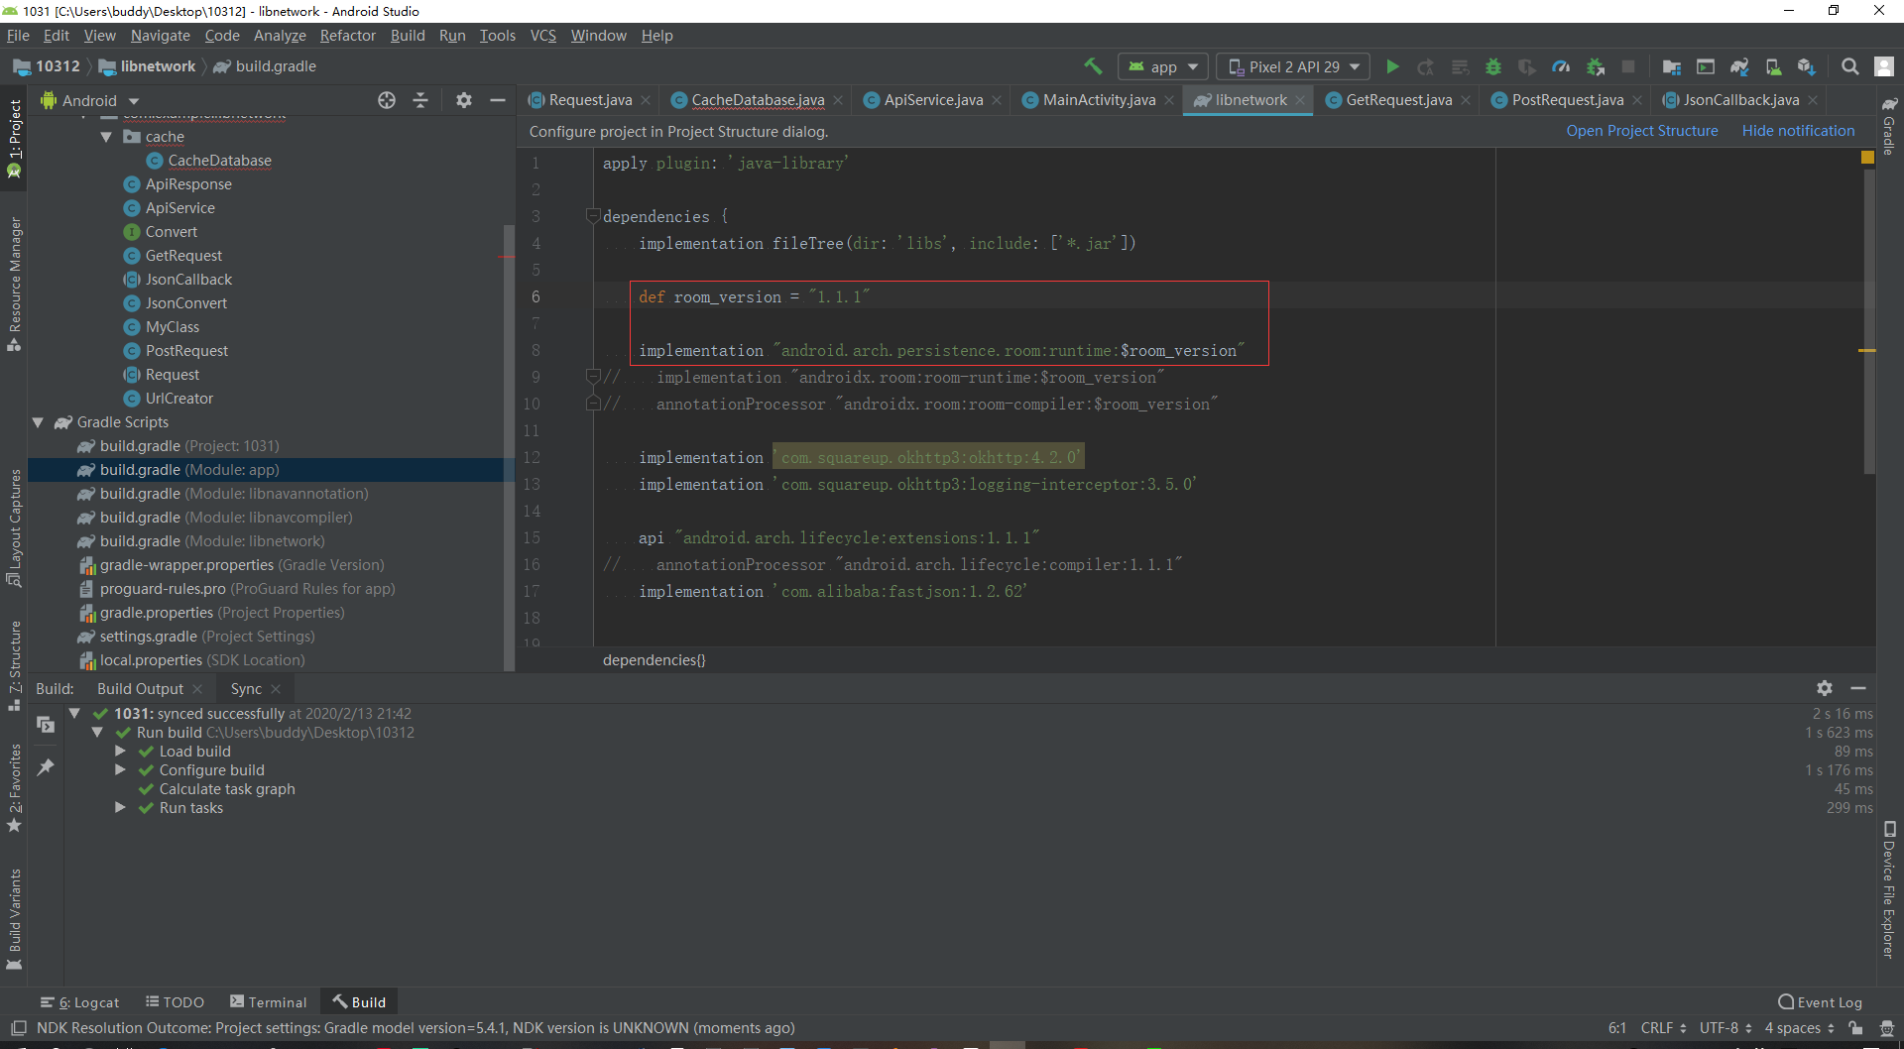This screenshot has height=1049, width=1904.
Task: Click Run with Coverage shield icon
Action: pos(1527,66)
